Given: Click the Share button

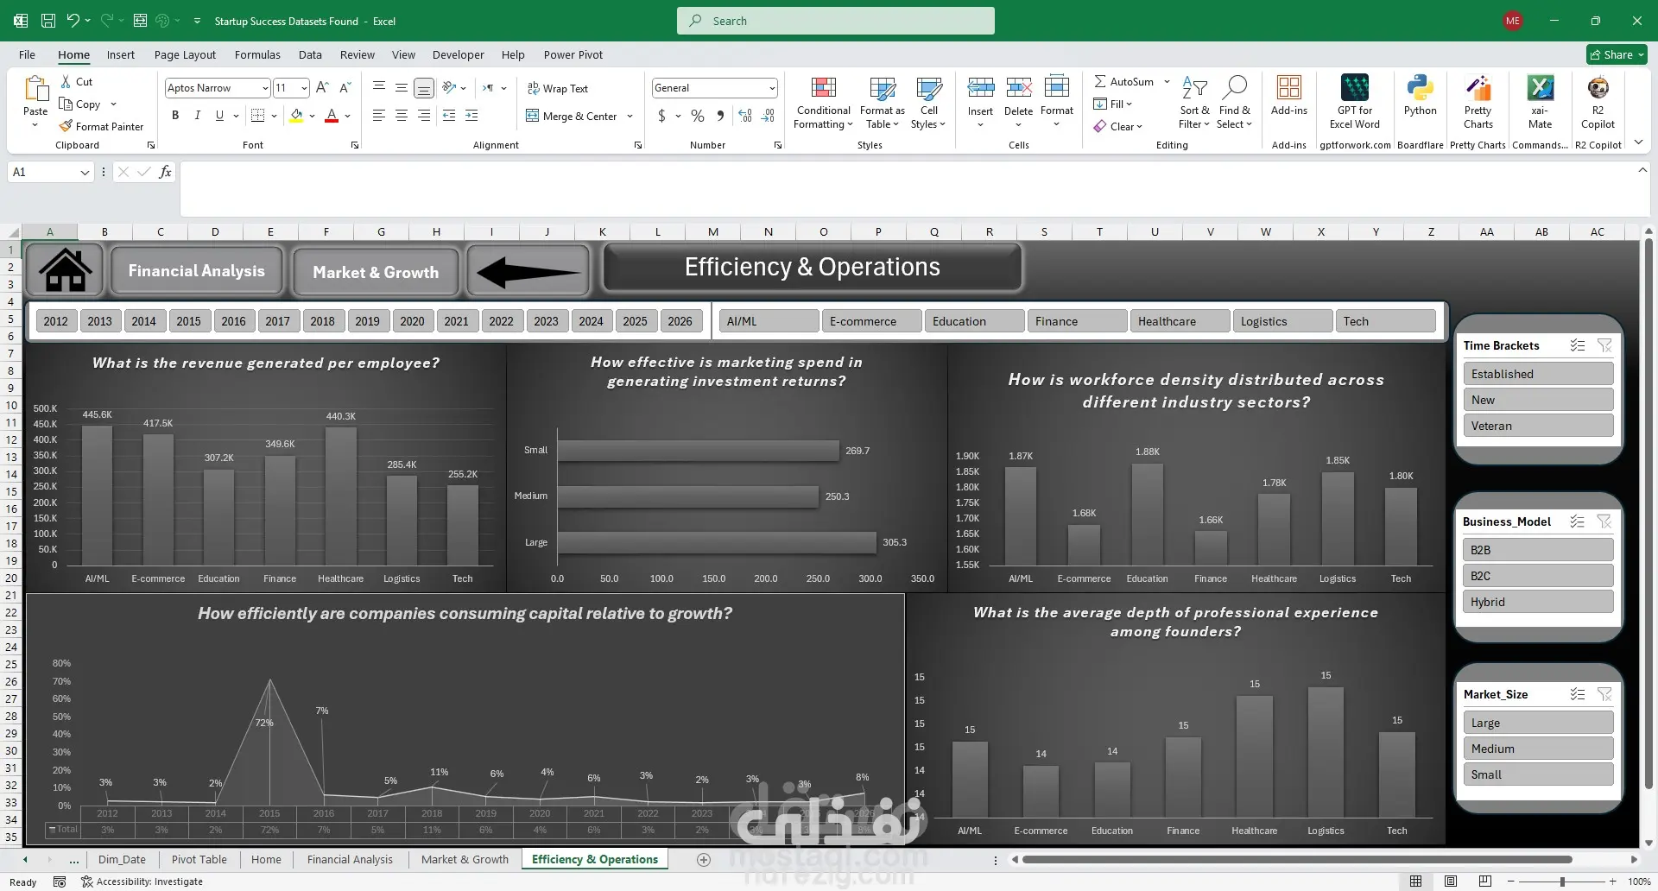Looking at the screenshot, I should [x=1617, y=54].
